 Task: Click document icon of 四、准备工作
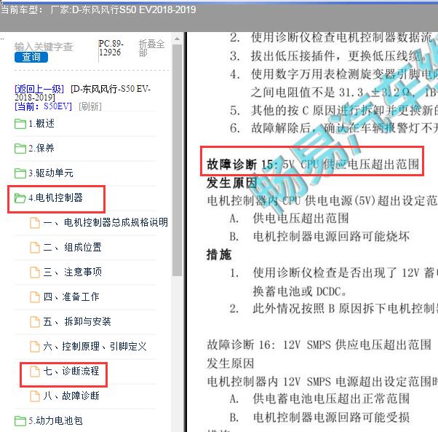pyautogui.click(x=35, y=297)
